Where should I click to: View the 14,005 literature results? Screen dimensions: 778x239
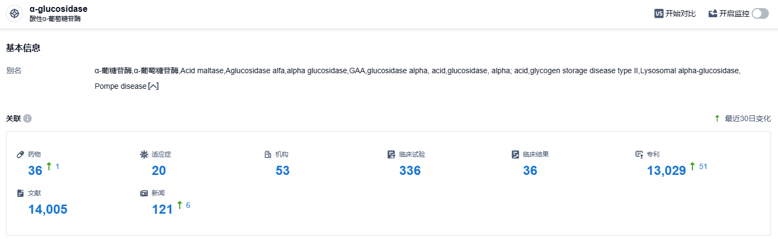(x=47, y=209)
